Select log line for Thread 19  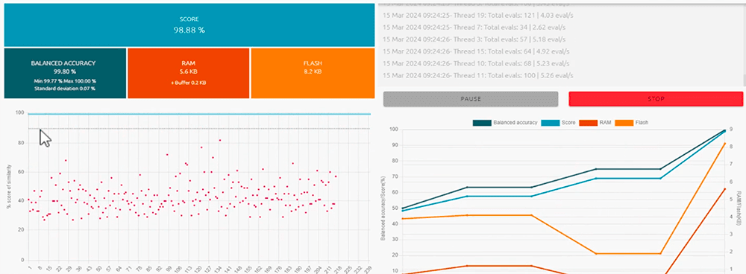point(477,15)
